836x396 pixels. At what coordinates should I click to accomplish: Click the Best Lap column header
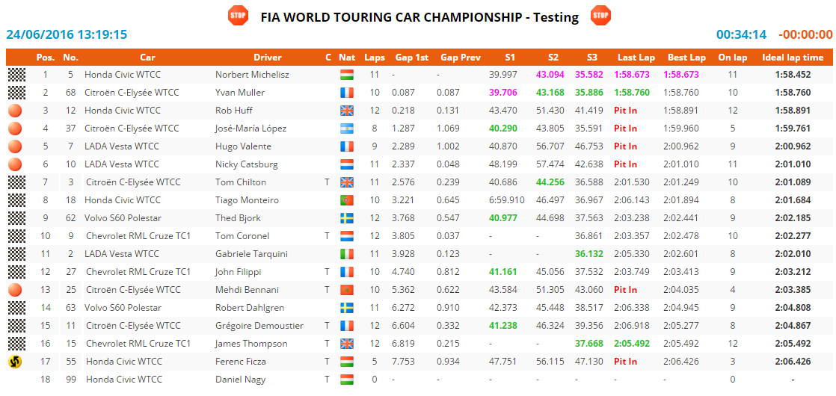[x=686, y=58]
